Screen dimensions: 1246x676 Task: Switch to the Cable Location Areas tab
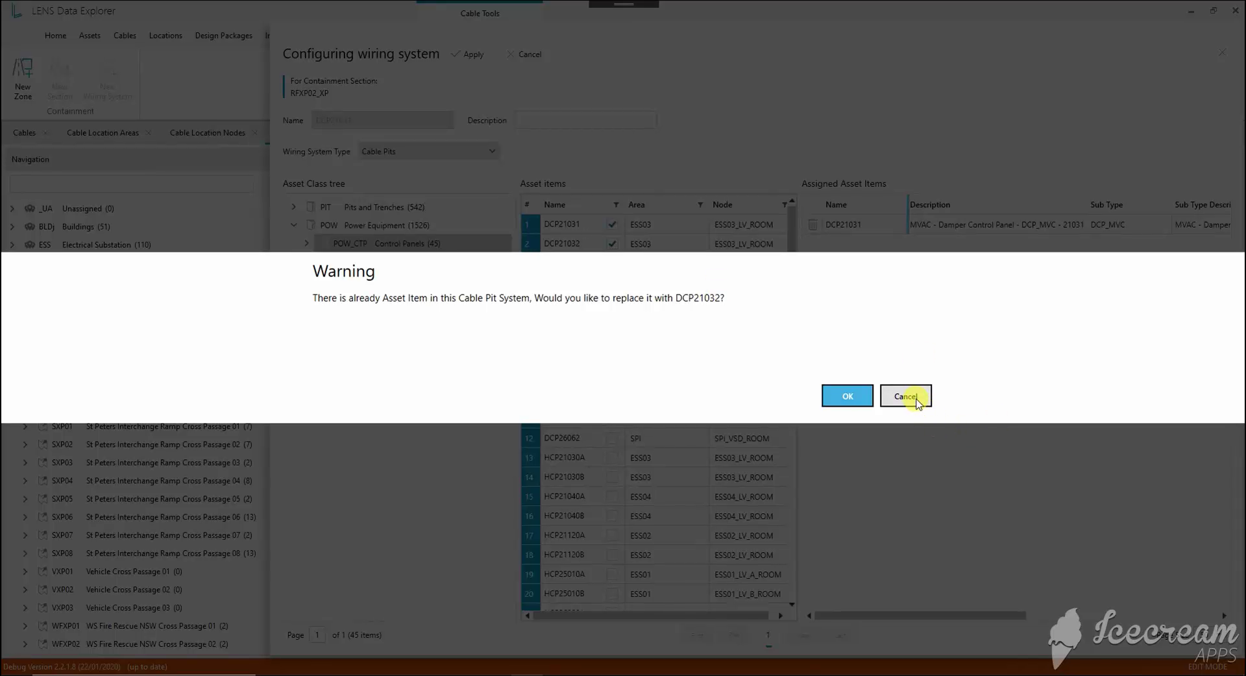103,133
